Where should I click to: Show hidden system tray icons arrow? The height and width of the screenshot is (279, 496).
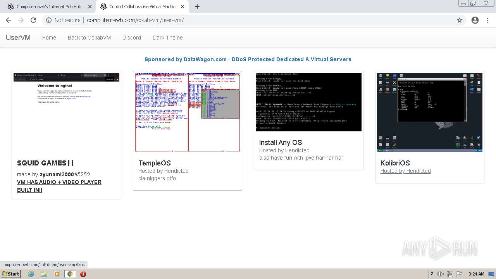pyautogui.click(x=432, y=274)
